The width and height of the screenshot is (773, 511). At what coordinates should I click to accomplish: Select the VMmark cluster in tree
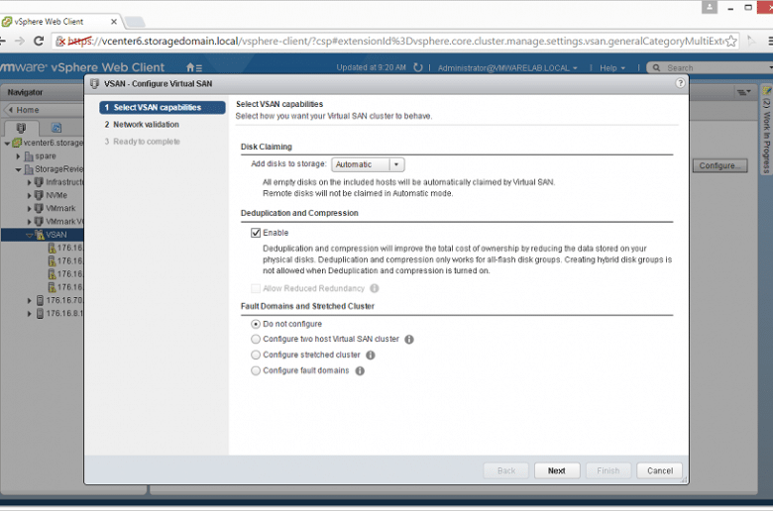[x=60, y=208]
